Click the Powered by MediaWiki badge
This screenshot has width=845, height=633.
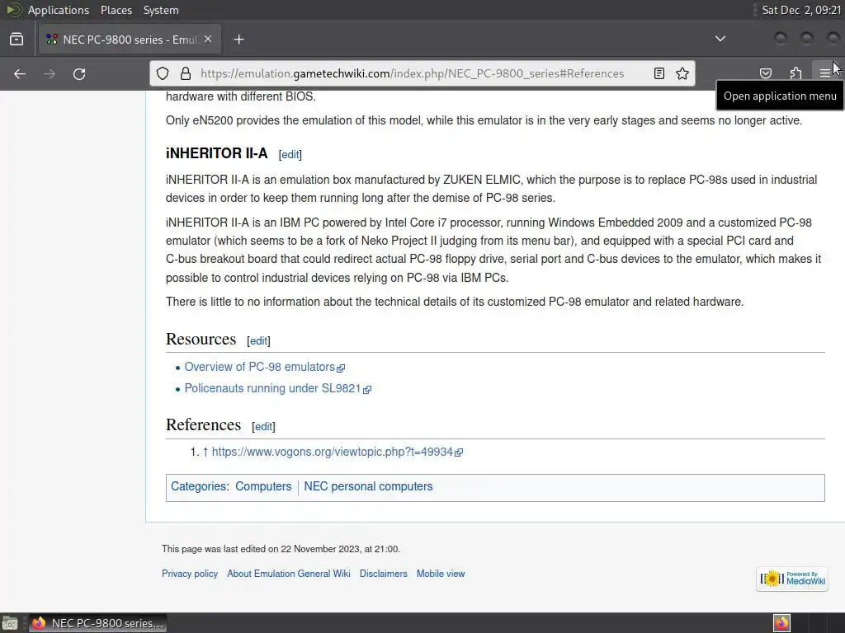pyautogui.click(x=791, y=579)
